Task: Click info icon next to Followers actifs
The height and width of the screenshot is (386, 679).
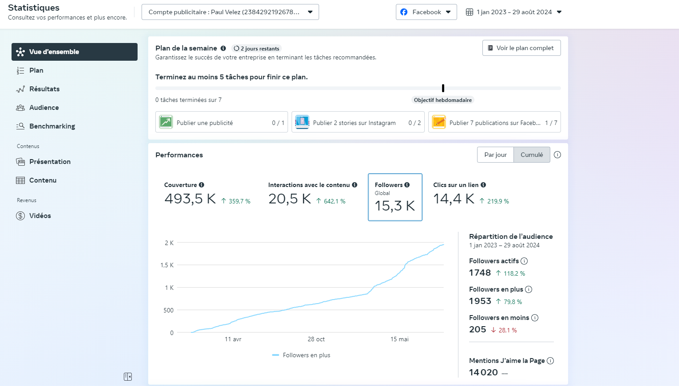Action: [524, 261]
